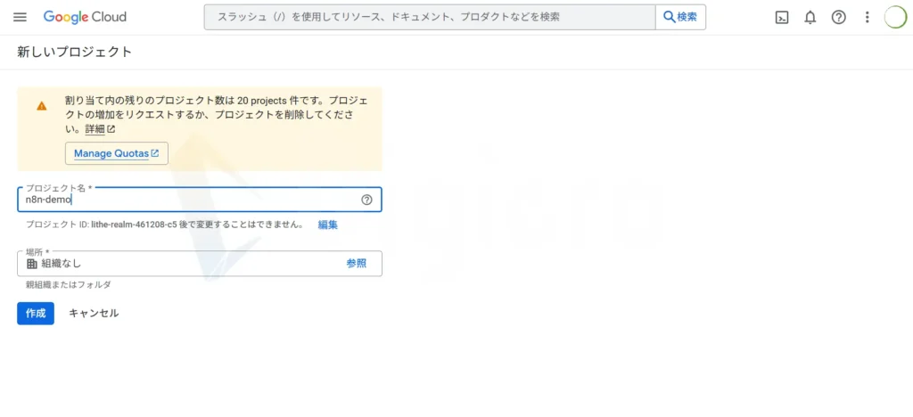Click 参照 to browse locations
913x417 pixels.
tap(357, 264)
